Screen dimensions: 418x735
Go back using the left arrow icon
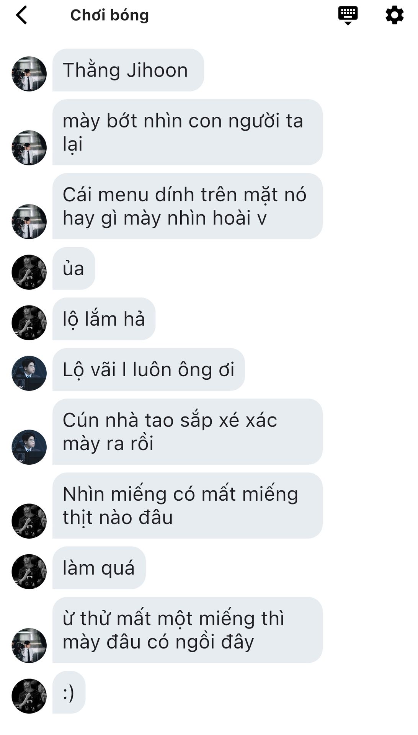coord(21,15)
